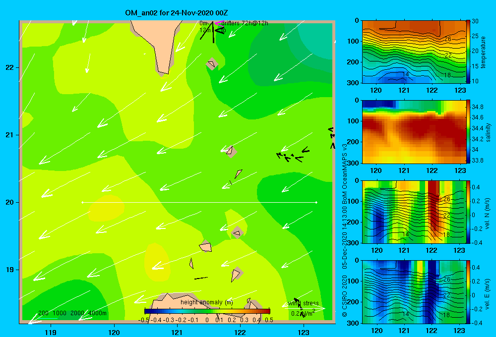
Task: Open the eastward velocity cross-section panel
Action: pyautogui.click(x=414, y=292)
